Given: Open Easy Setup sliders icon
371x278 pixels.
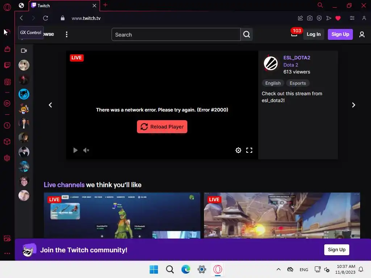Looking at the screenshot, I should 352,18.
